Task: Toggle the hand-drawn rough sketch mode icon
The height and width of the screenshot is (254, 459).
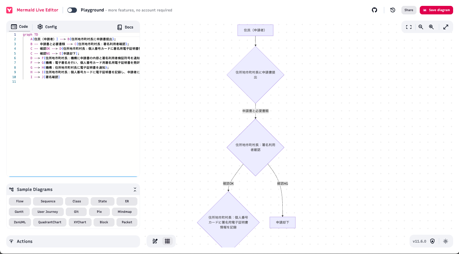Action: (155, 241)
